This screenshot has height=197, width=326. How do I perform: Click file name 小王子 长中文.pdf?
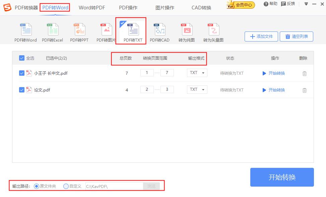pos(51,73)
